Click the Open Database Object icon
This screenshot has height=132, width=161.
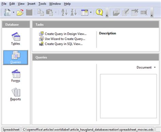pos(117,12)
